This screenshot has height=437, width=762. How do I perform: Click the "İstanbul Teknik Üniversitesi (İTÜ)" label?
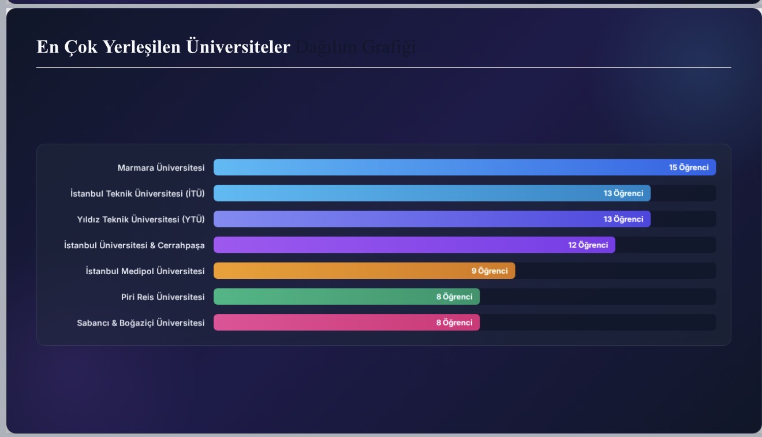(137, 193)
